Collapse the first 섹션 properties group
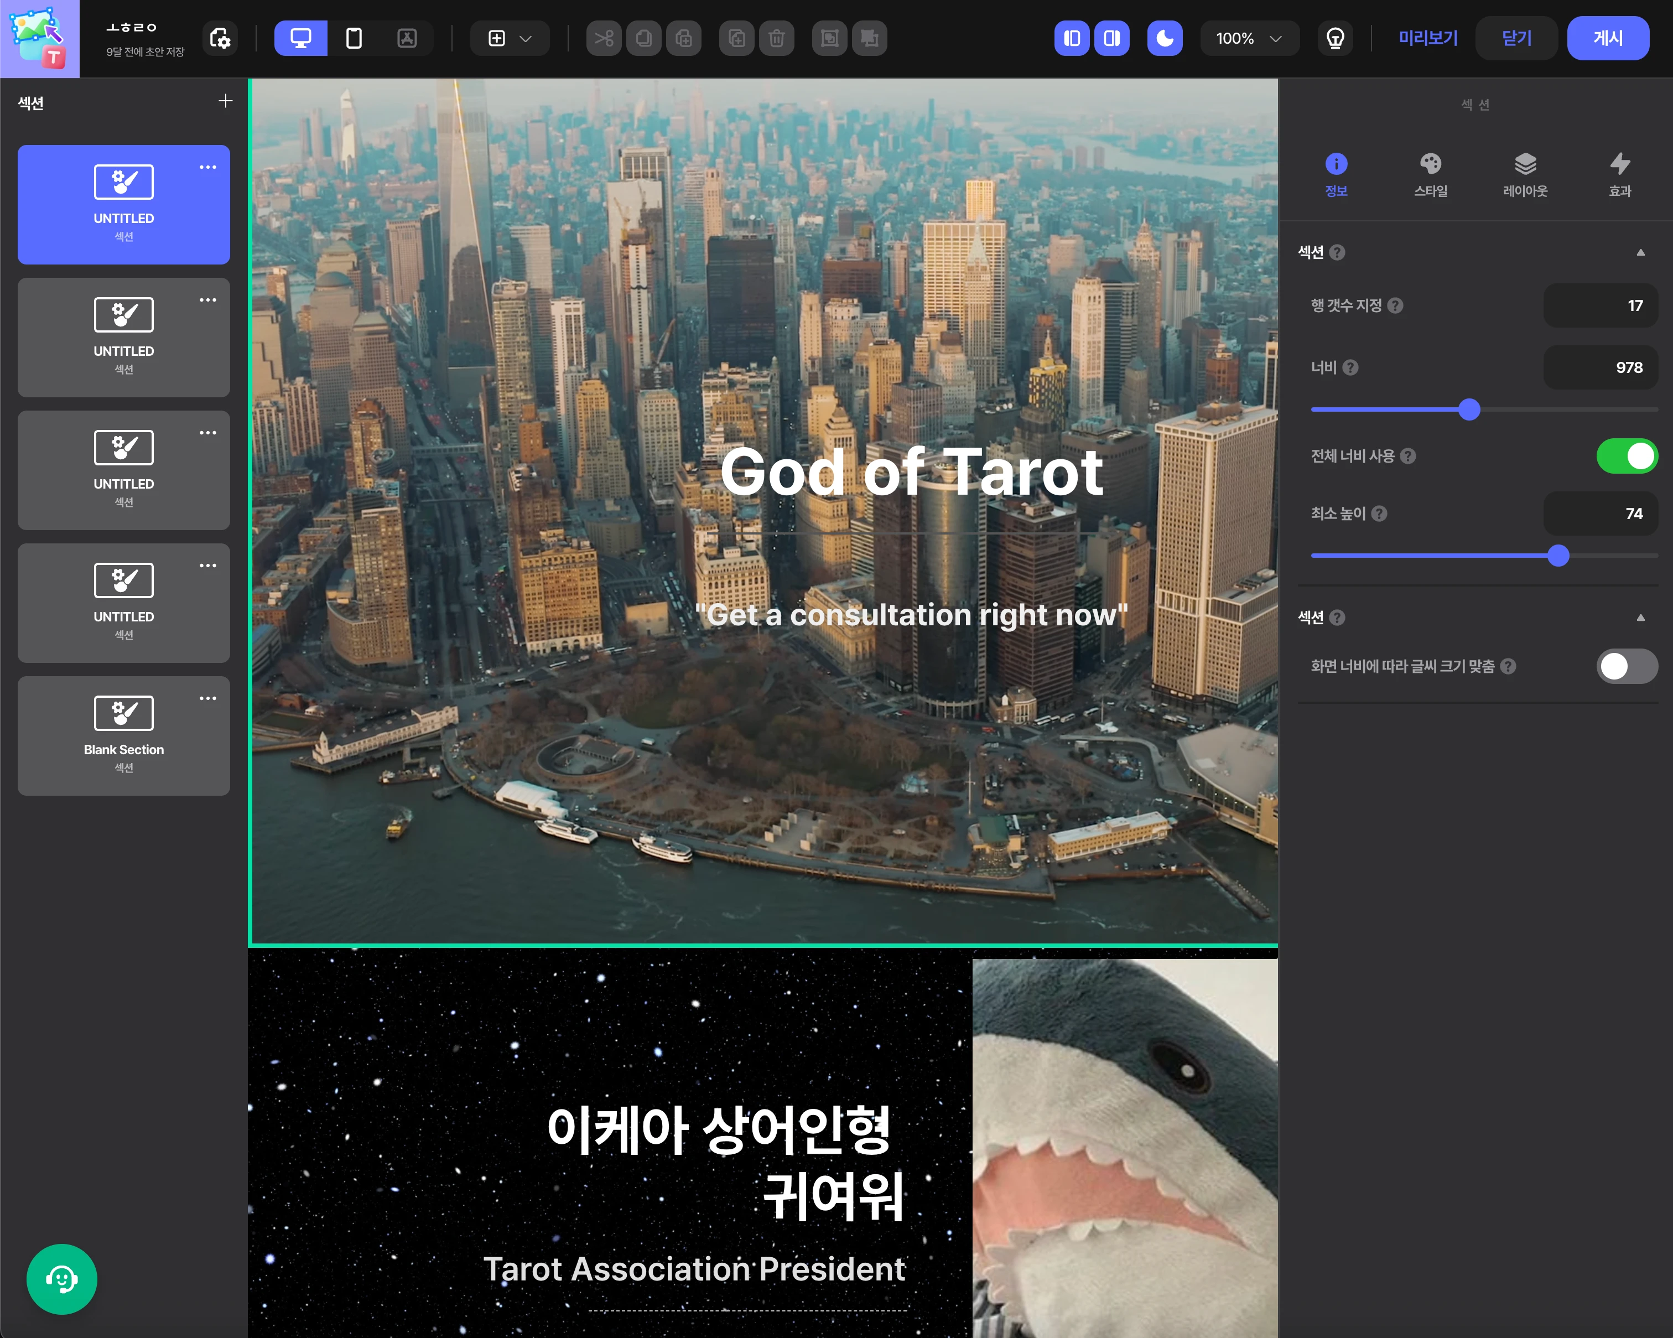This screenshot has width=1673, height=1338. click(x=1640, y=252)
